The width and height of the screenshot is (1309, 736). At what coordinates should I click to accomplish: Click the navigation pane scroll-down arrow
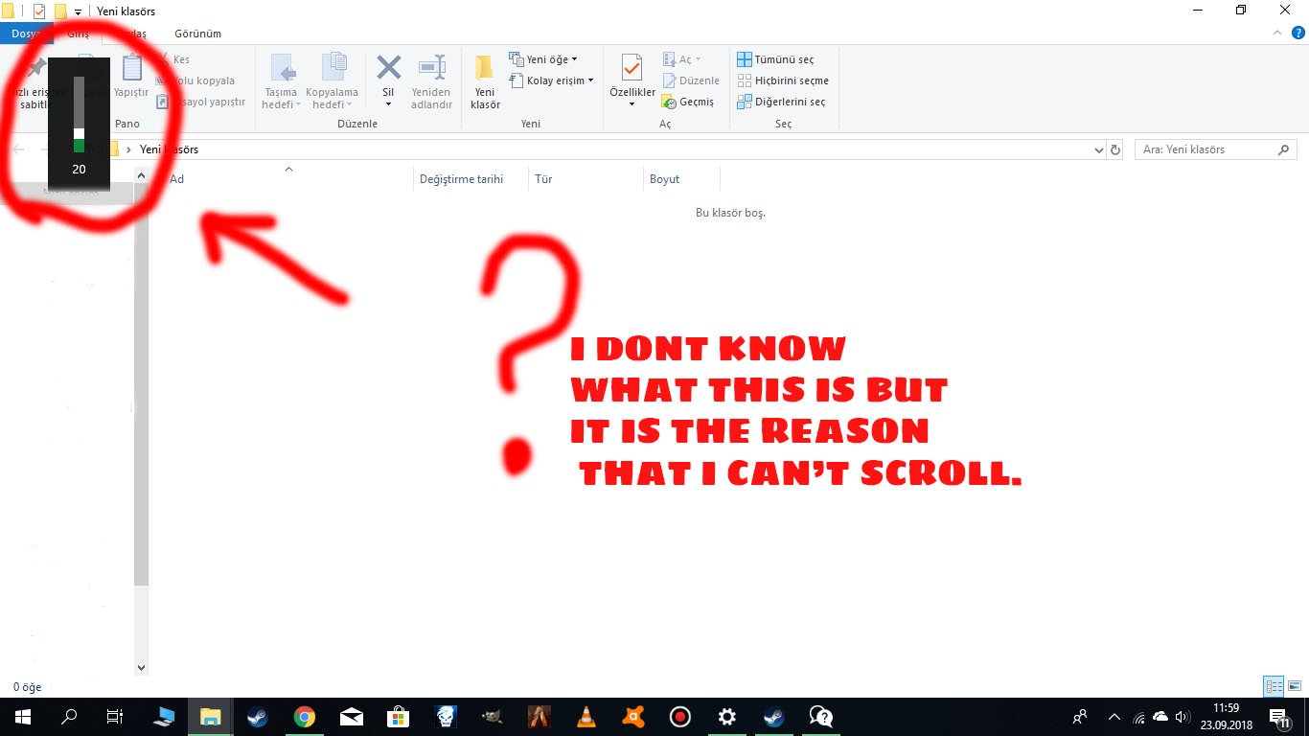(x=142, y=668)
